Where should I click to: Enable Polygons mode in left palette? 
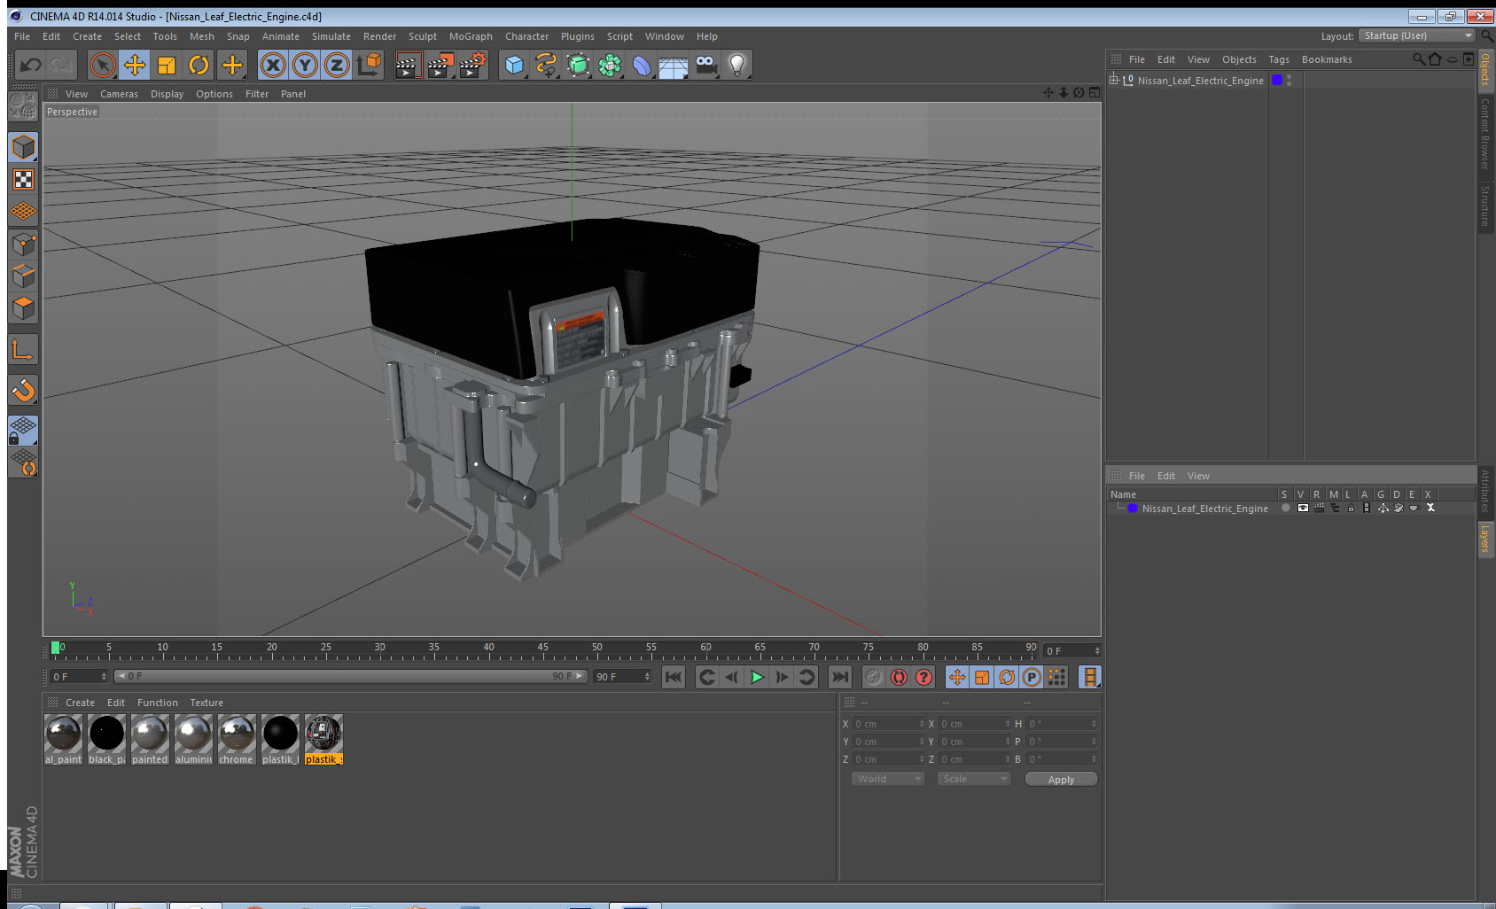tap(23, 307)
